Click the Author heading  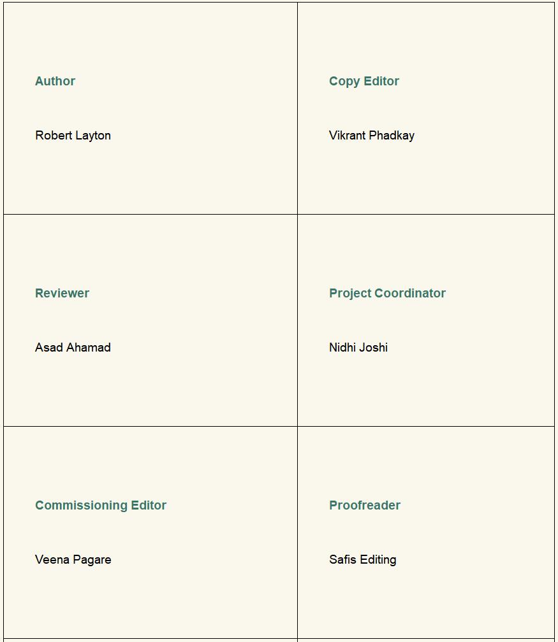tap(55, 81)
